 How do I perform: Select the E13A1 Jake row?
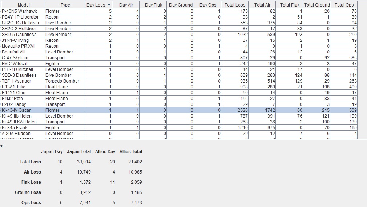[179, 87]
